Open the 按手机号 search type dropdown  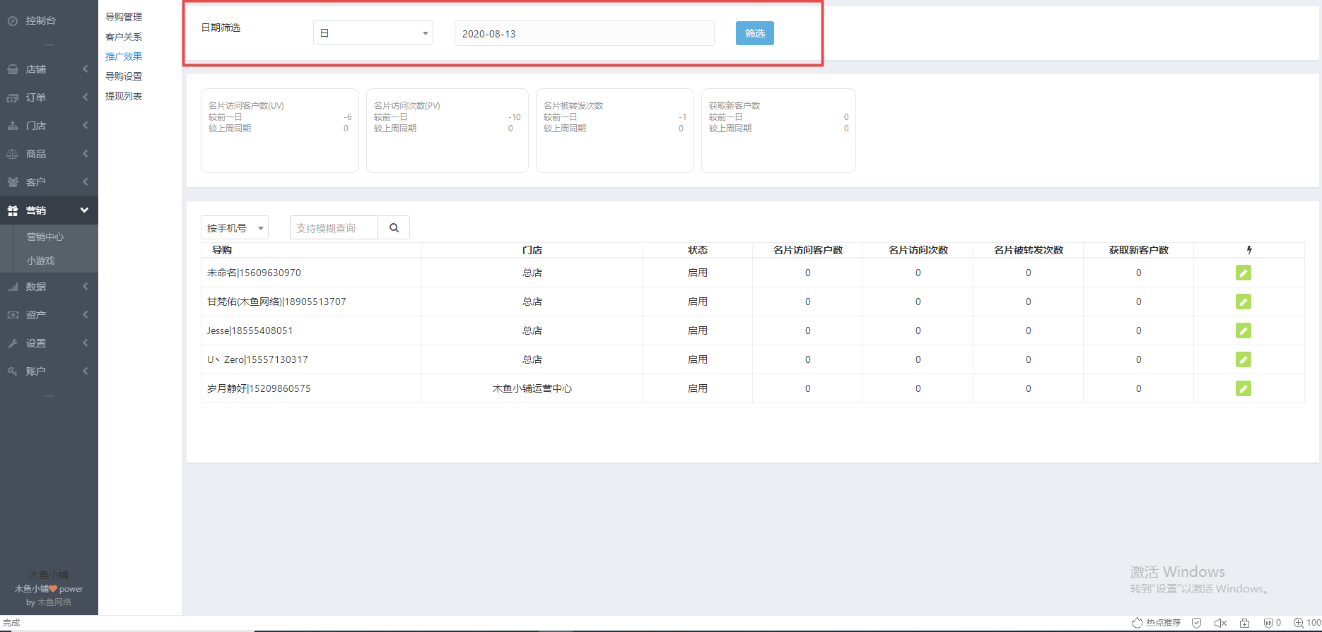pos(235,227)
